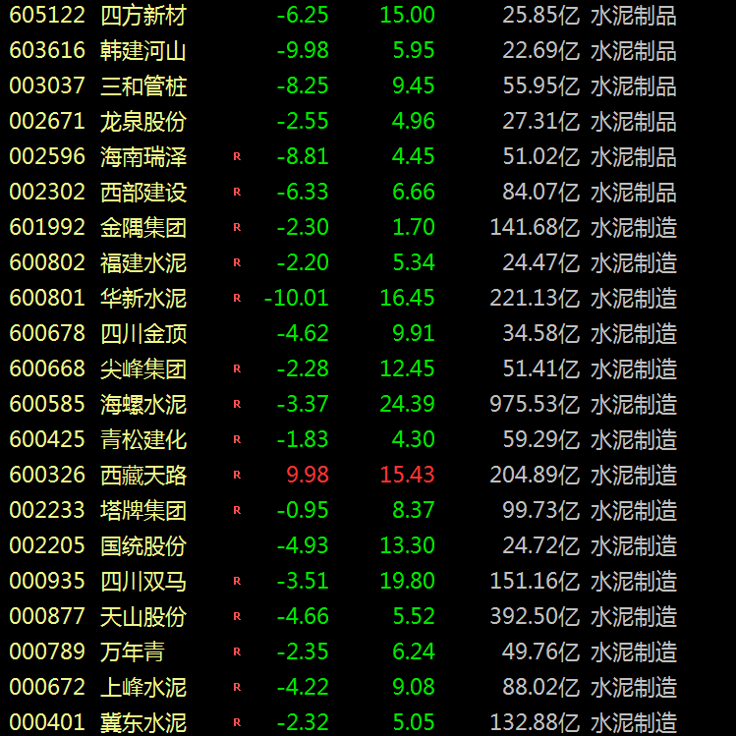Click the red 9.98 change value
The image size is (736, 736).
[308, 475]
